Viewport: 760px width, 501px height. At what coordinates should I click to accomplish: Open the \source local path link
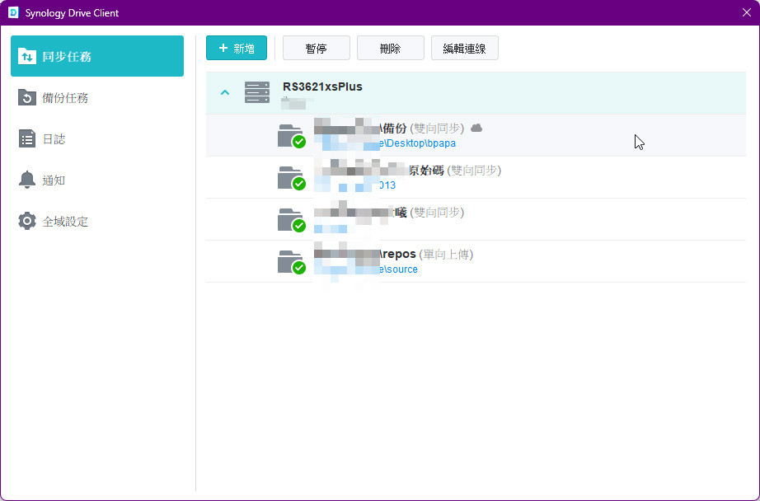coord(398,269)
